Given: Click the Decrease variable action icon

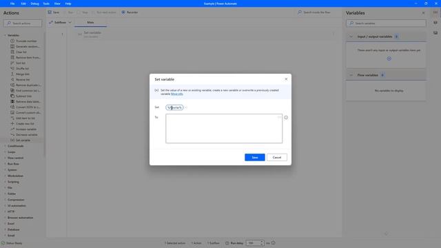Looking at the screenshot, I should pos(12,135).
